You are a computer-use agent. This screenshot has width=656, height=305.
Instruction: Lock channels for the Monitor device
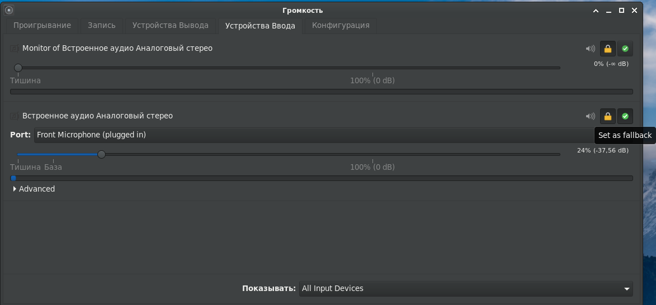608,49
